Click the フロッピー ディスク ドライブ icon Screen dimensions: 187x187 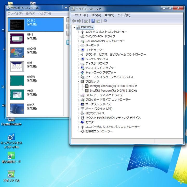(x=82, y=95)
